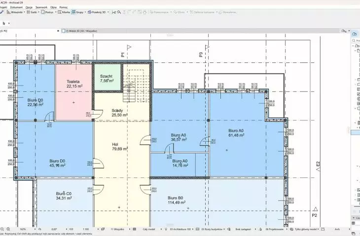
Task: Click the renovation filter icon
Action: (x=260, y=229)
